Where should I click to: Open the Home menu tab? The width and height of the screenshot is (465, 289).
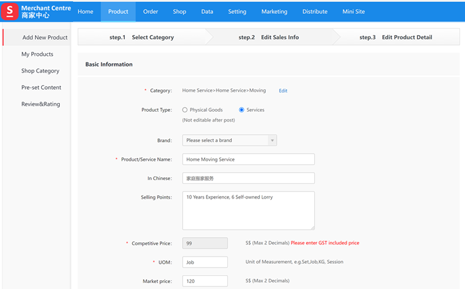pos(86,11)
